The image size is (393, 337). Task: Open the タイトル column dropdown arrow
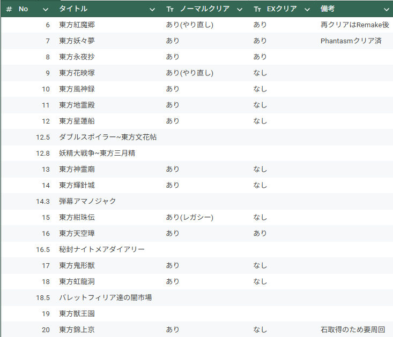pyautogui.click(x=152, y=10)
